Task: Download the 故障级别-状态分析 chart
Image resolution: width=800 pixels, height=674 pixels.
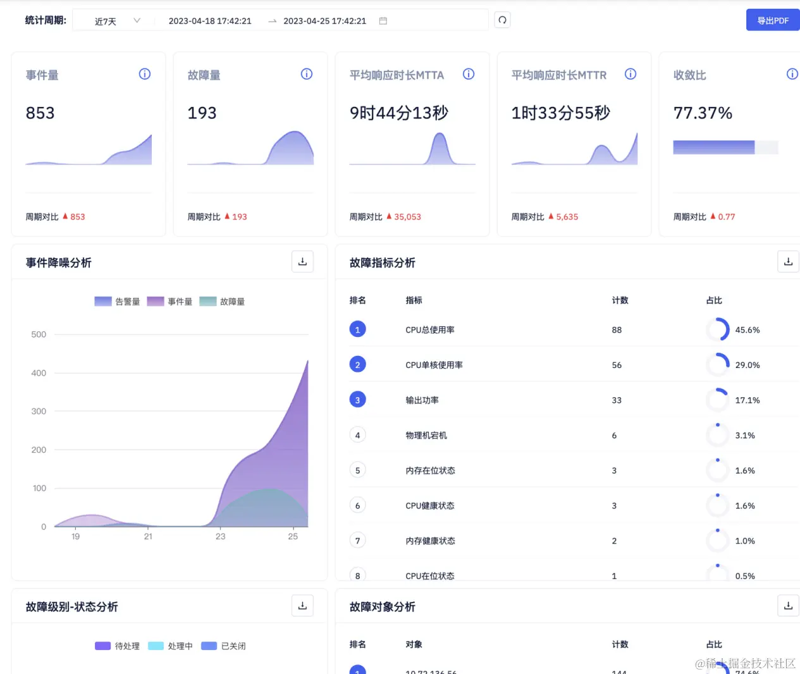Action: coord(302,606)
